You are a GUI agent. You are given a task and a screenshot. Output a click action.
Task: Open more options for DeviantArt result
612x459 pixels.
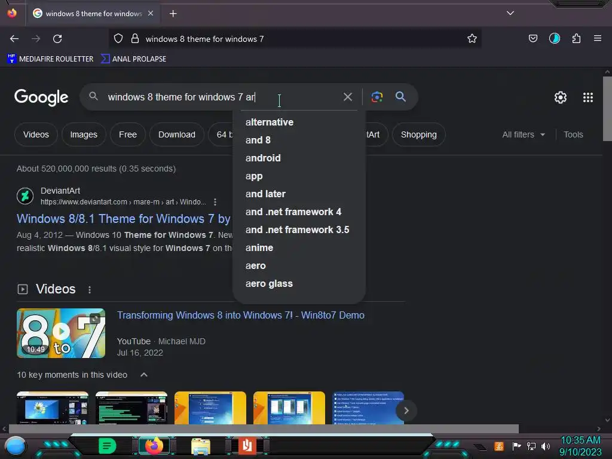[x=215, y=202]
